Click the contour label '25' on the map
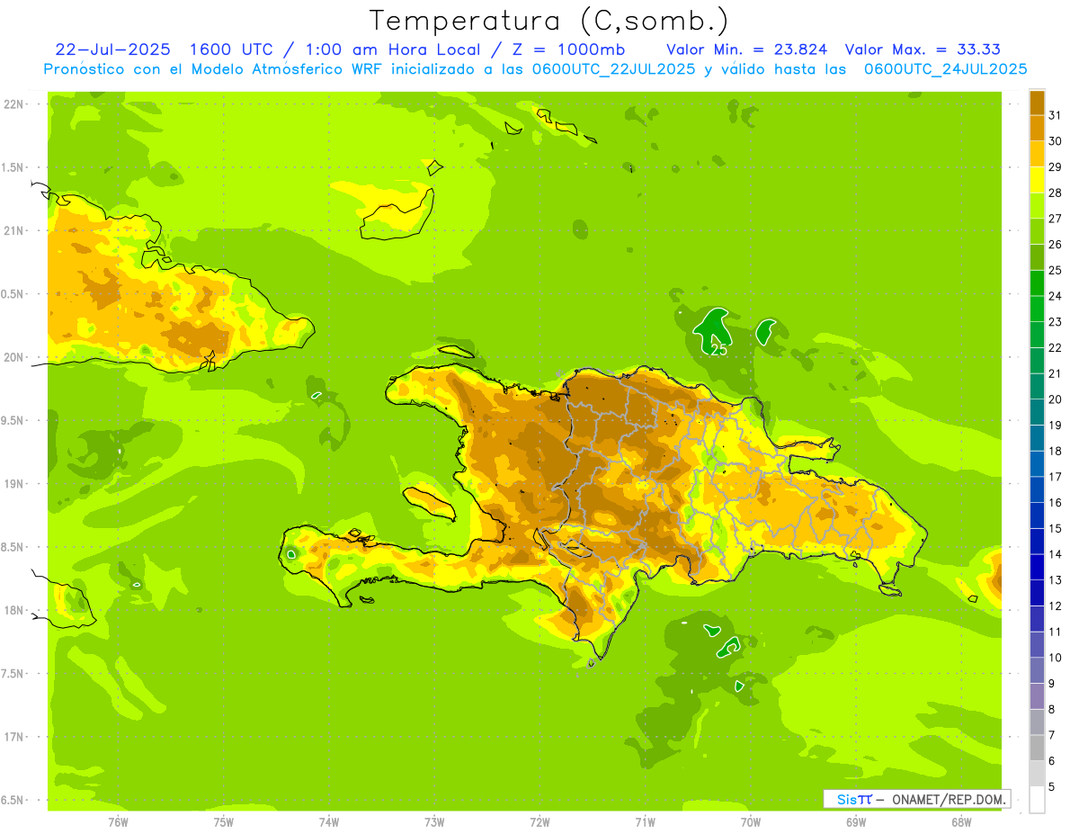This screenshot has height=834, width=1079. [x=718, y=350]
